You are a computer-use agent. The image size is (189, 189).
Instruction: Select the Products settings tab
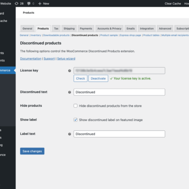pyautogui.click(x=43, y=28)
